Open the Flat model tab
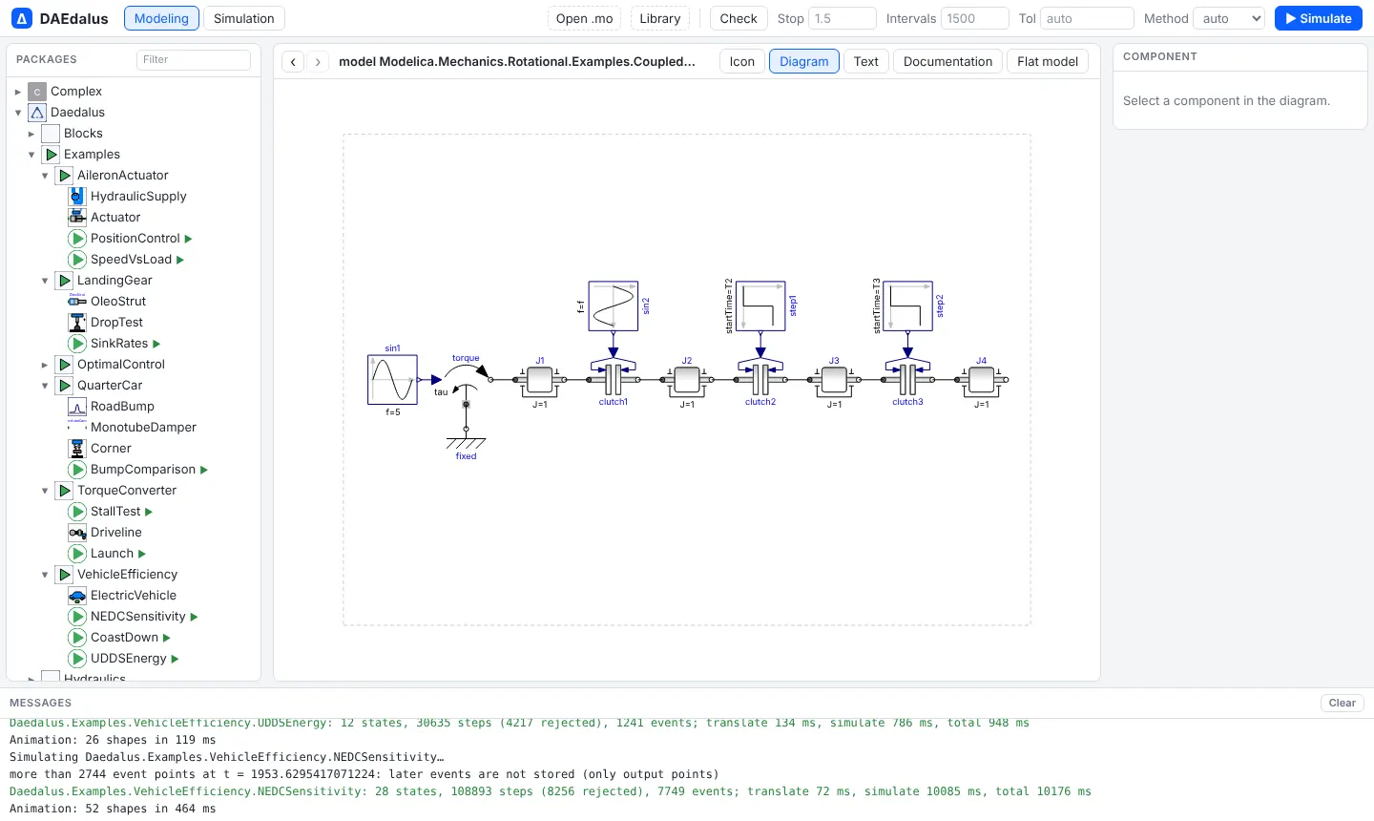The image size is (1374, 821). pyautogui.click(x=1048, y=61)
